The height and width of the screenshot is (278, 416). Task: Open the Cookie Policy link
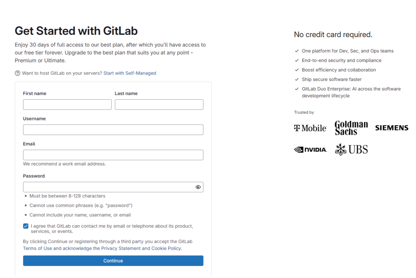coord(166,249)
